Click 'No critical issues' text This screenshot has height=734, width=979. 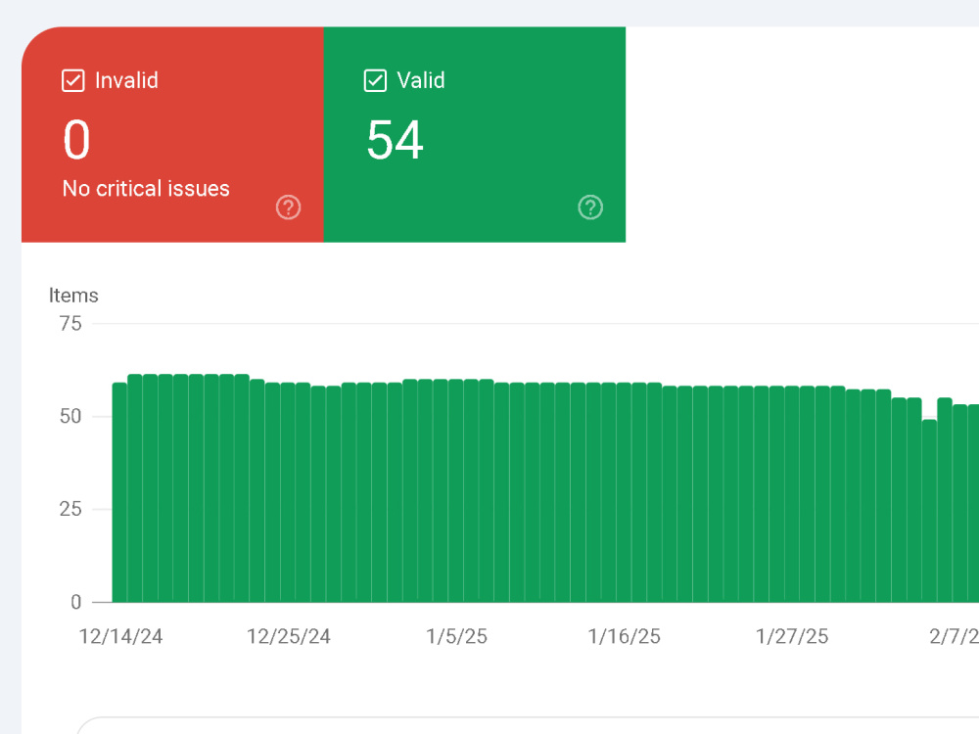click(x=146, y=189)
